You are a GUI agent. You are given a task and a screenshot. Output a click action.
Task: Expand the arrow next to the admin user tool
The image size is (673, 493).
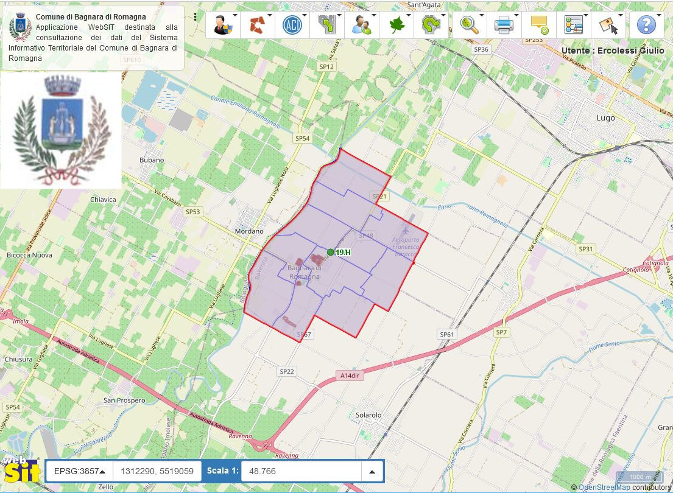235,15
